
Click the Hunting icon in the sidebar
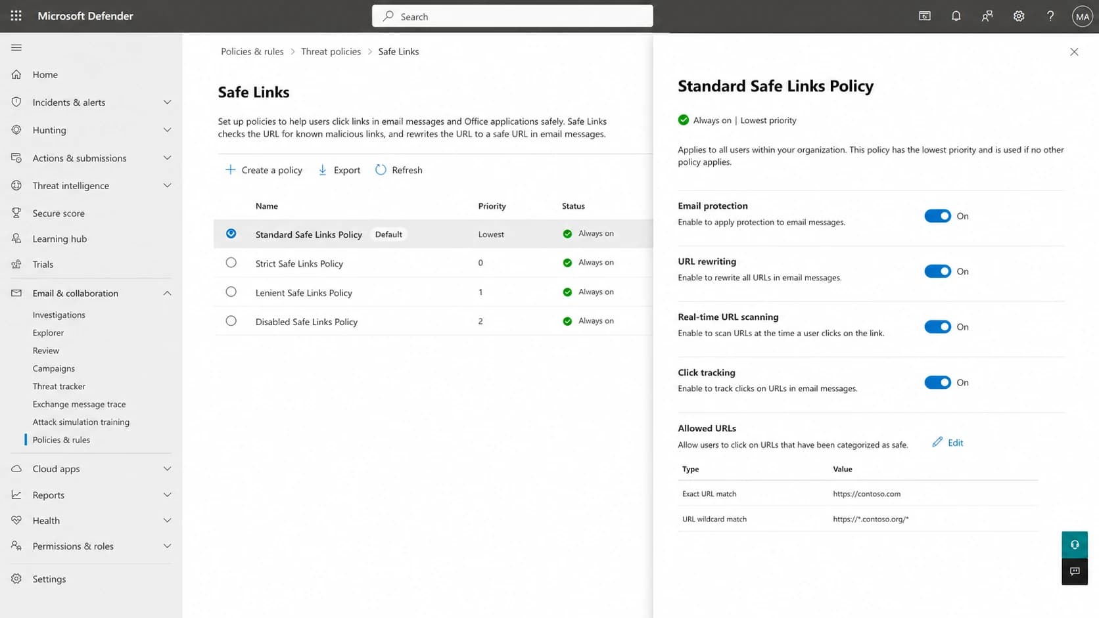click(x=16, y=129)
